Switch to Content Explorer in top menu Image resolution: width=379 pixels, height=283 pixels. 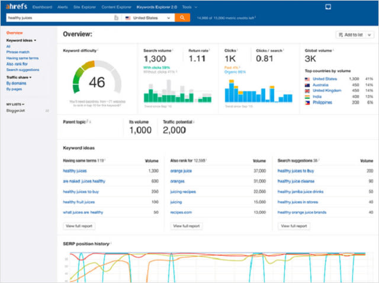click(117, 7)
